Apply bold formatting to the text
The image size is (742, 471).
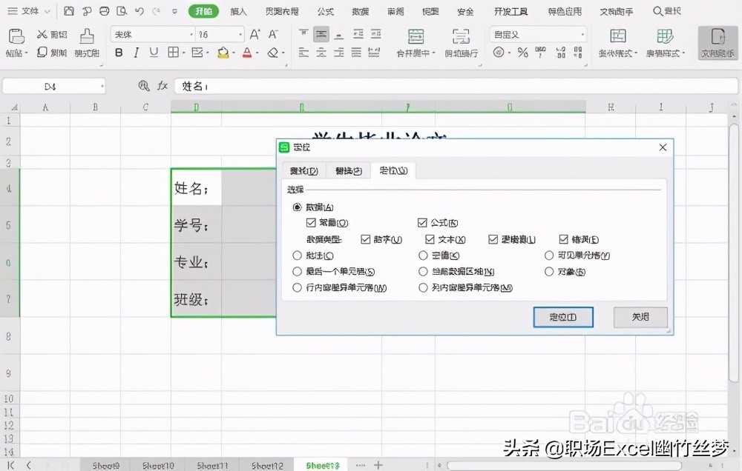click(x=119, y=53)
